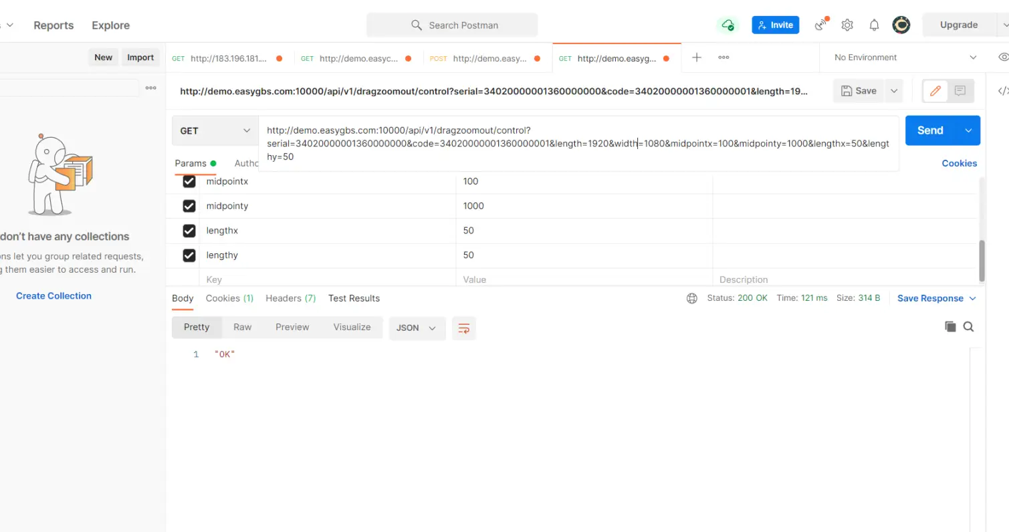The width and height of the screenshot is (1009, 532).
Task: Click the Send button
Action: tap(930, 130)
